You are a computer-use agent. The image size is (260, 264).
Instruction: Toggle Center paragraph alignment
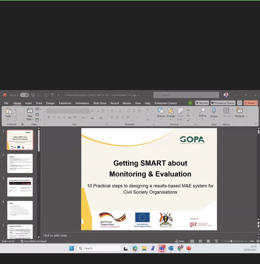117,117
